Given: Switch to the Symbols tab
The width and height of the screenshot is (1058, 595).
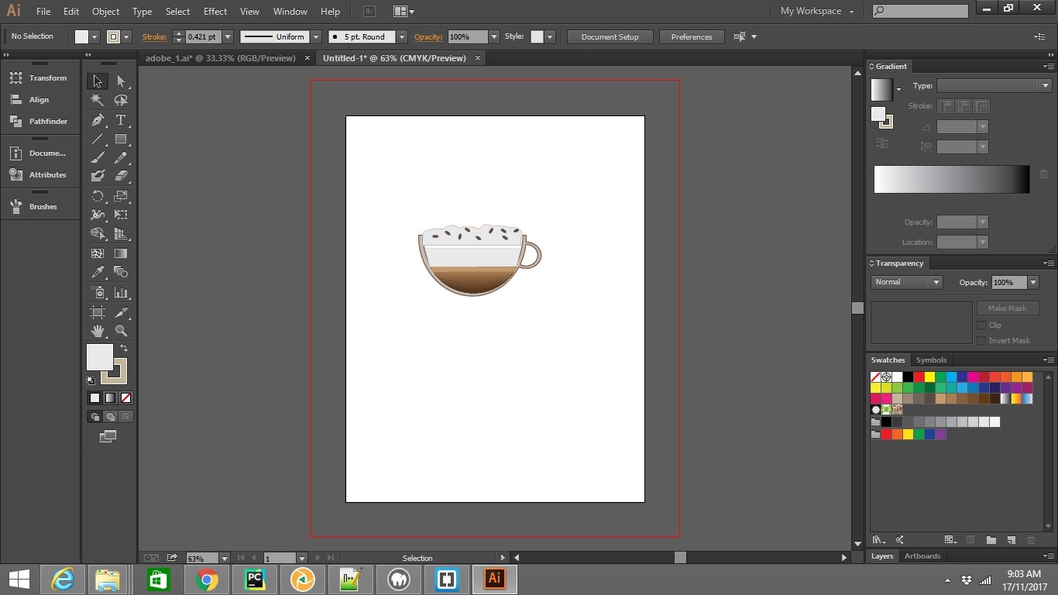Looking at the screenshot, I should point(931,360).
